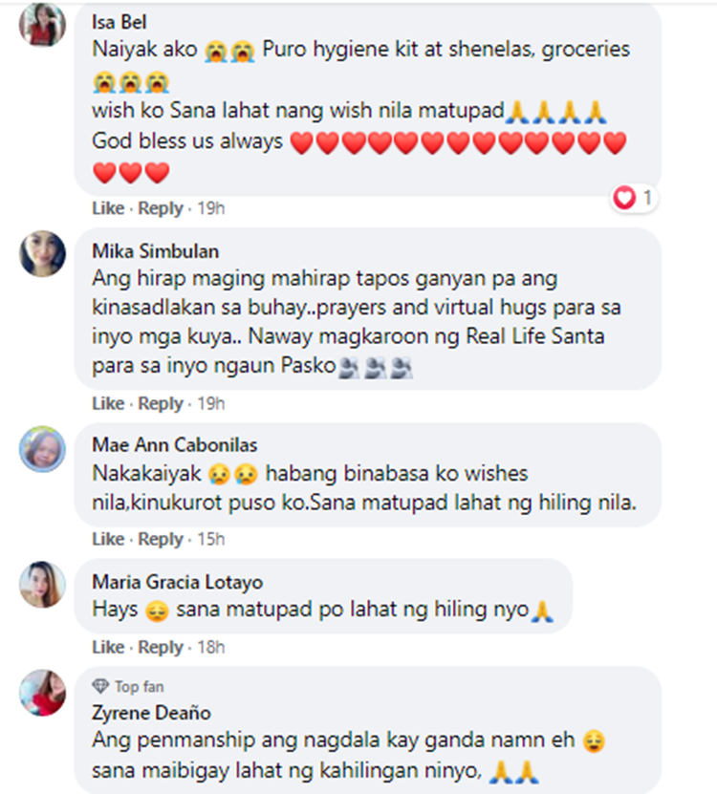This screenshot has height=794, width=717.
Task: Like Maria Gracia Lotayo's comment
Action: tap(108, 647)
